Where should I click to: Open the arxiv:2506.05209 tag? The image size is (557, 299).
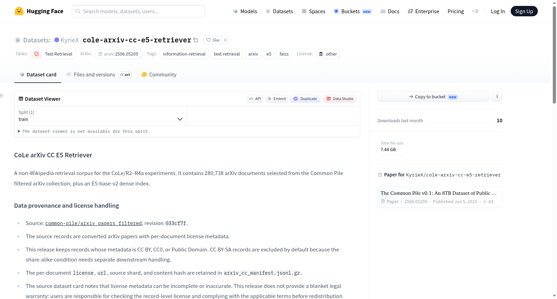coord(118,54)
